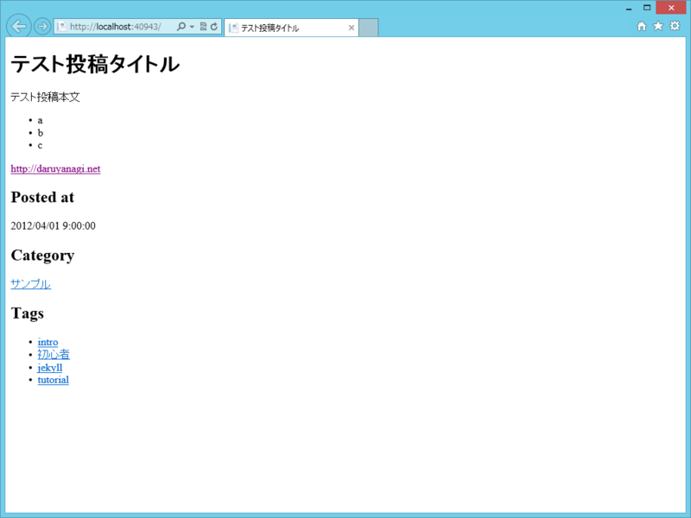Open the Home page
The height and width of the screenshot is (518, 691).
641,26
